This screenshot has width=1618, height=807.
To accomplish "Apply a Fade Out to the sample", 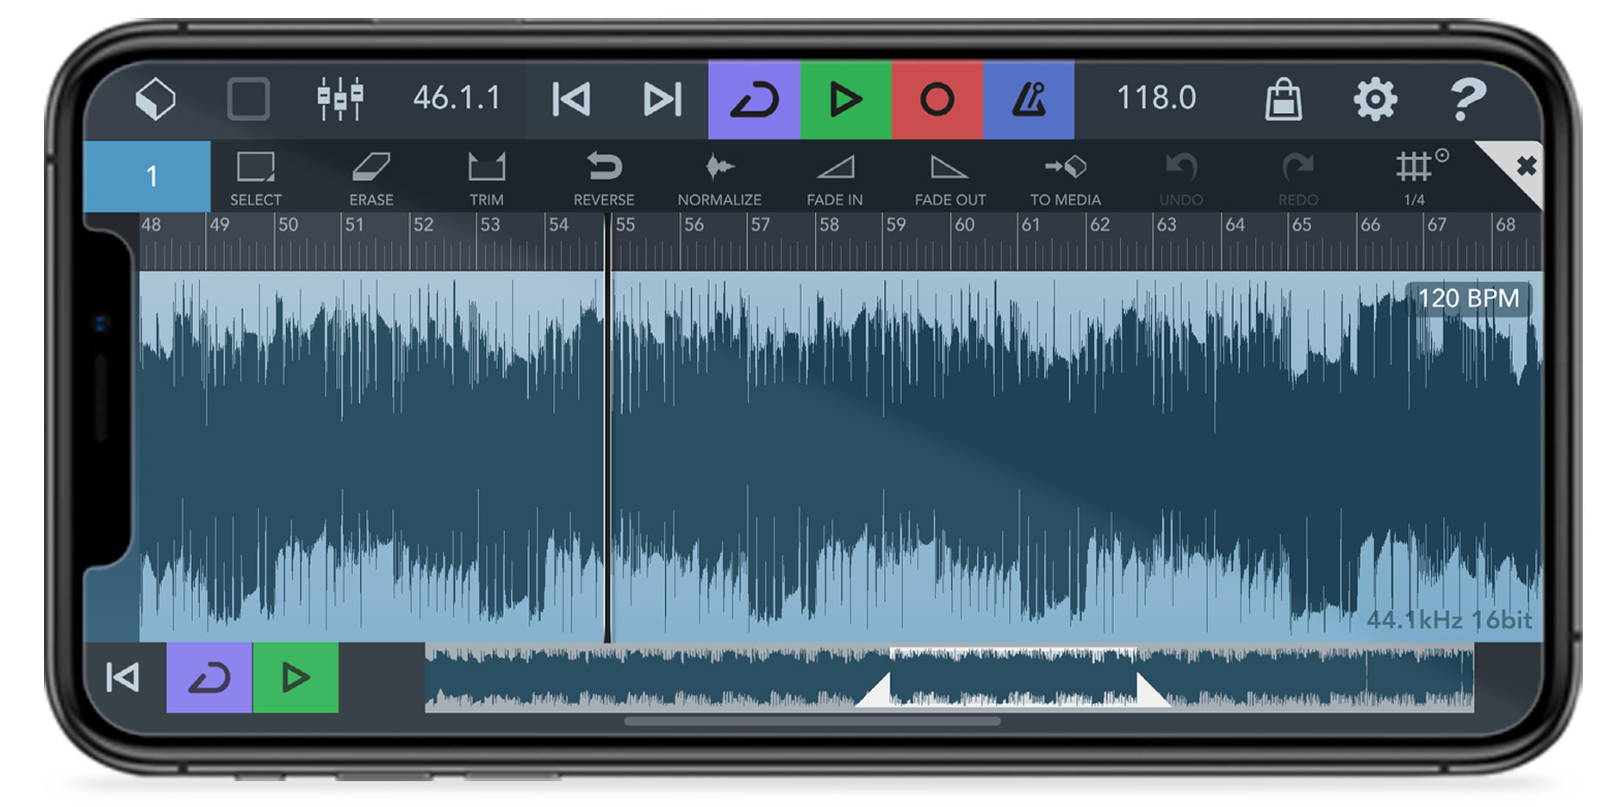I will 949,177.
